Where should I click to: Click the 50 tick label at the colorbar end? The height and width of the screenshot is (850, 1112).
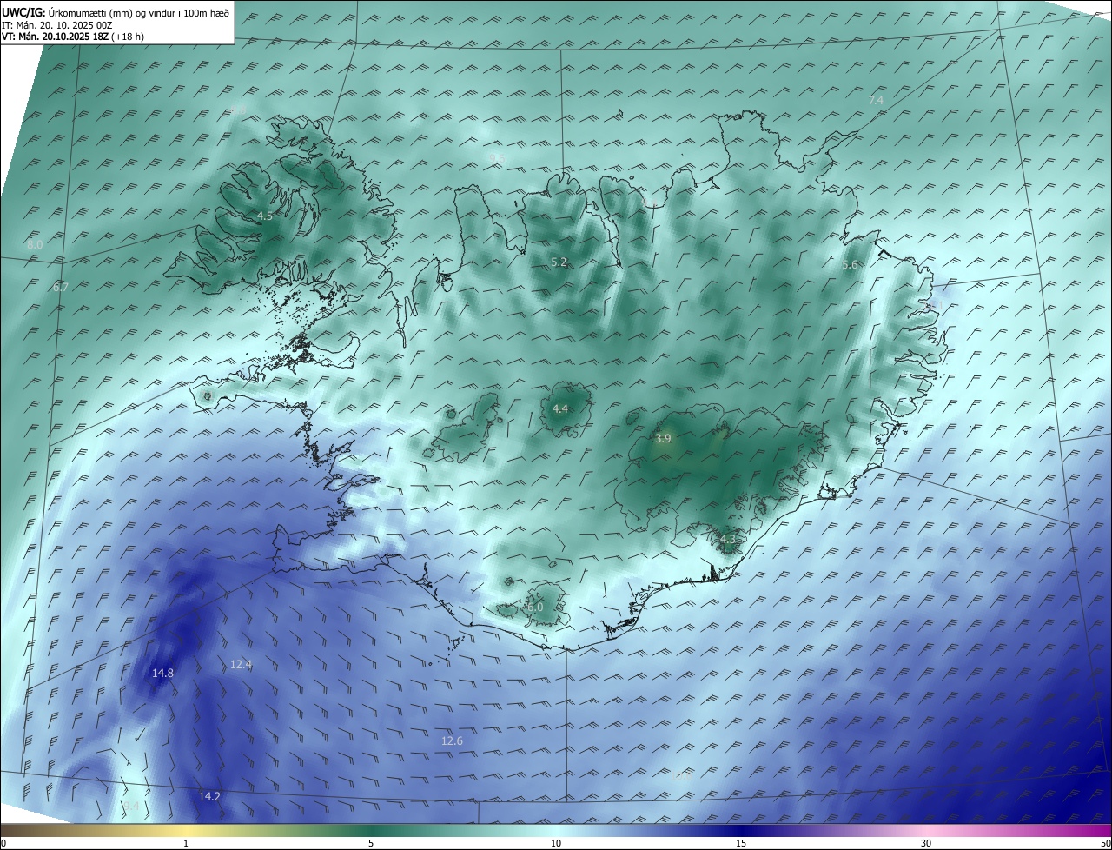(x=1105, y=843)
